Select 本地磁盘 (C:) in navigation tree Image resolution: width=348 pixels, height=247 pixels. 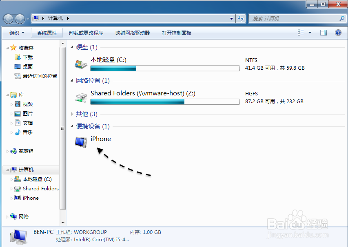pyautogui.click(x=37, y=179)
